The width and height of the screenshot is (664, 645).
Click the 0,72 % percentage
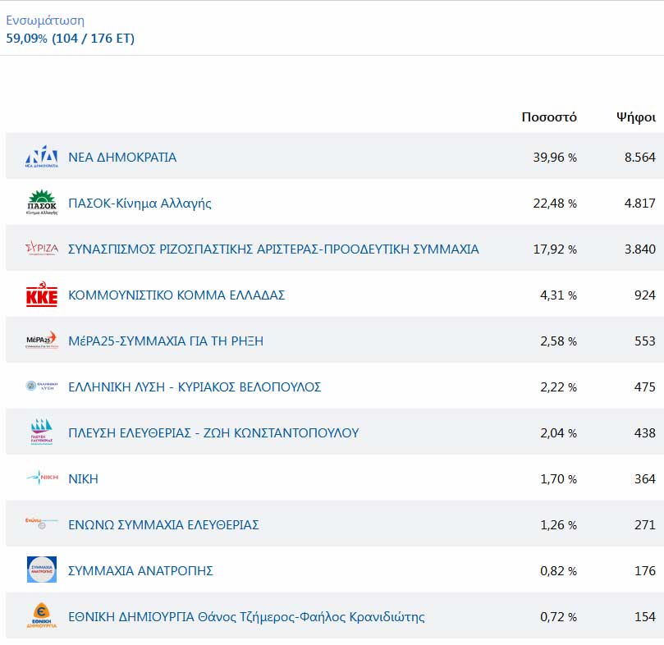pos(558,617)
